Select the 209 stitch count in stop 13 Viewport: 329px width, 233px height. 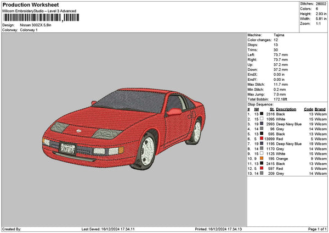point(271,174)
